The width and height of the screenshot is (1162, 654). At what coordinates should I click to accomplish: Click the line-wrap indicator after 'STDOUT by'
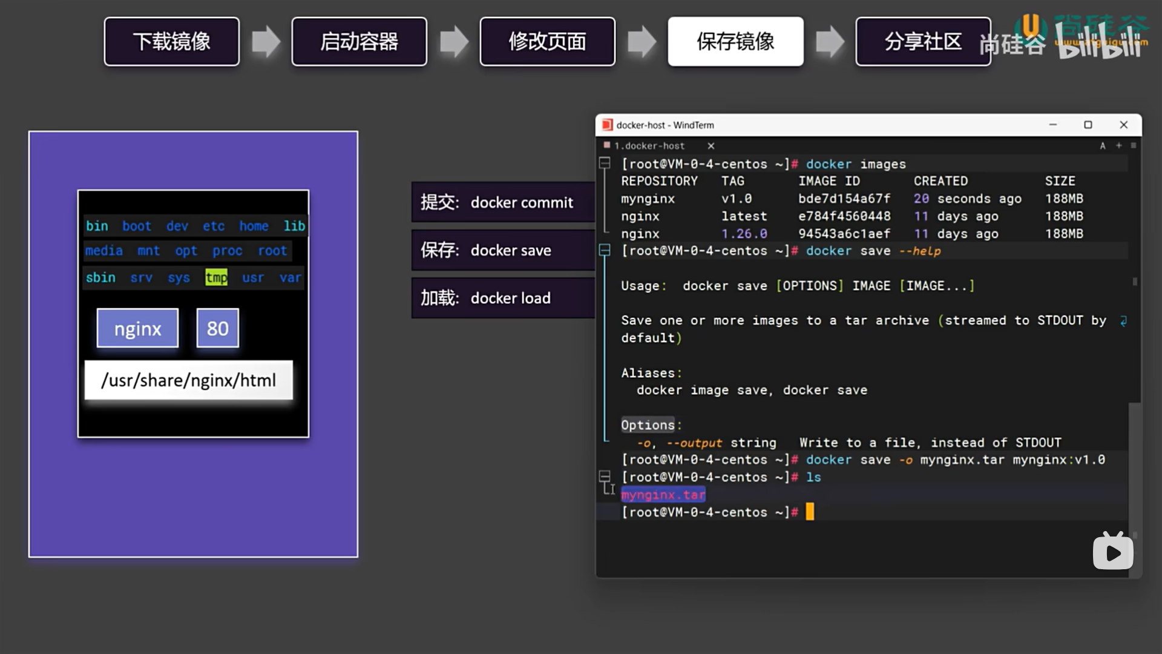[x=1123, y=321]
